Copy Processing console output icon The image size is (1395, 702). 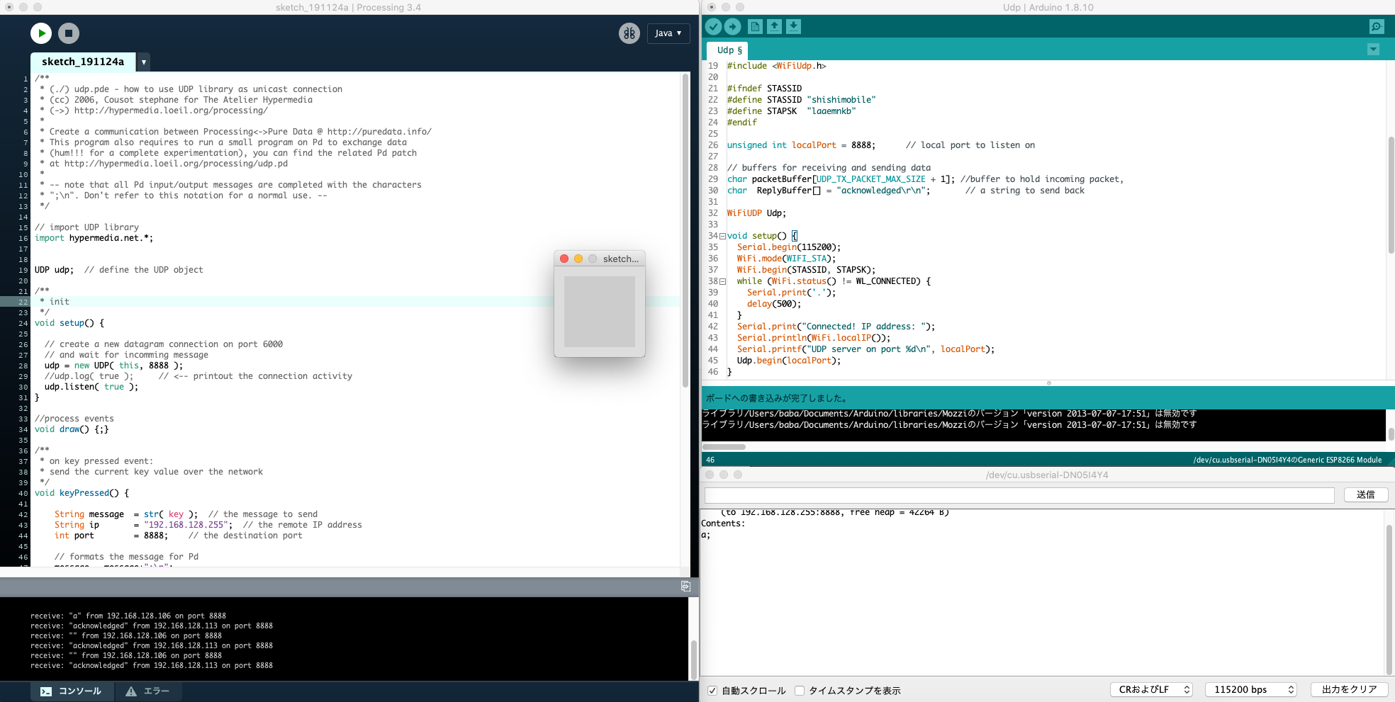click(x=685, y=586)
